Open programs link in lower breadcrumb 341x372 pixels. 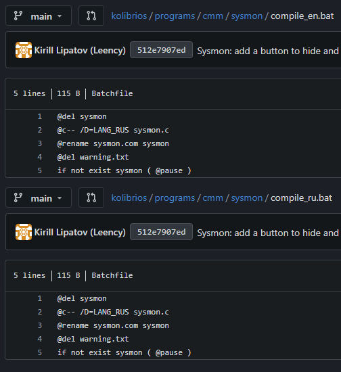(175, 198)
